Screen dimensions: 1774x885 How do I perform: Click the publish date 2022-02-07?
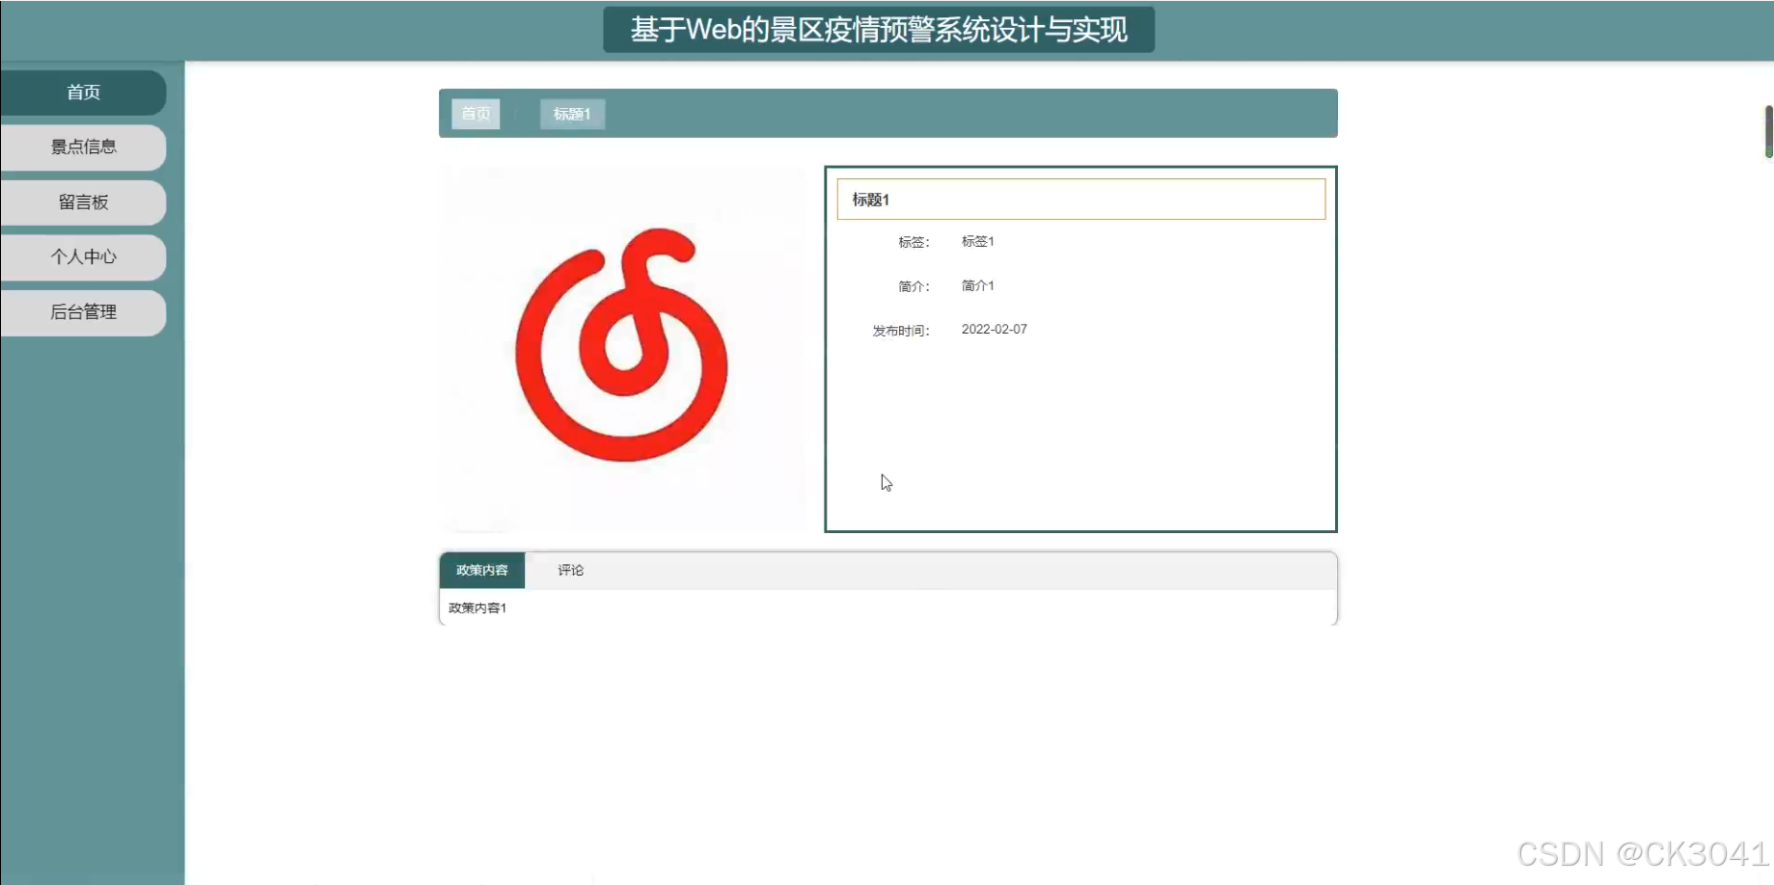pyautogui.click(x=994, y=329)
